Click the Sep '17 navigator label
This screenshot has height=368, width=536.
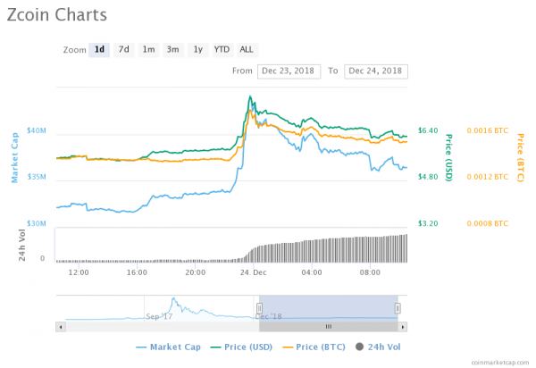(159, 316)
